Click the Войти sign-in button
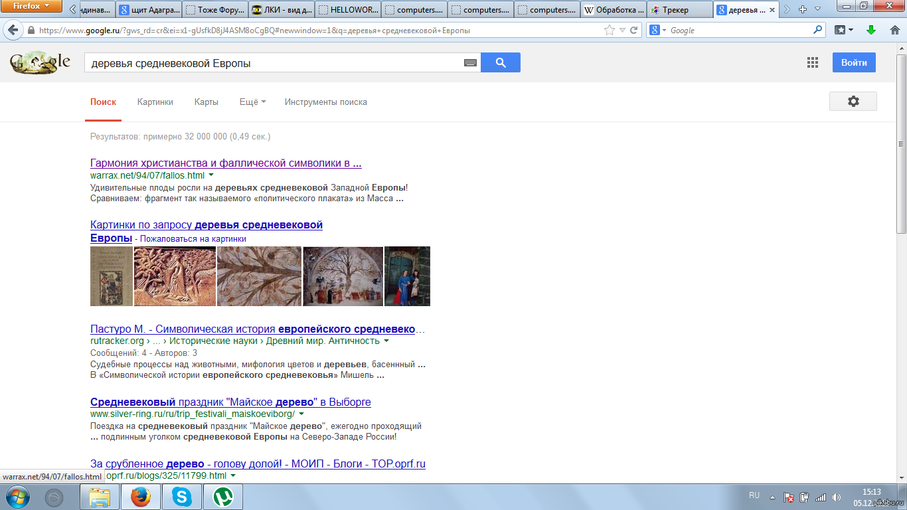The width and height of the screenshot is (907, 510). [854, 62]
